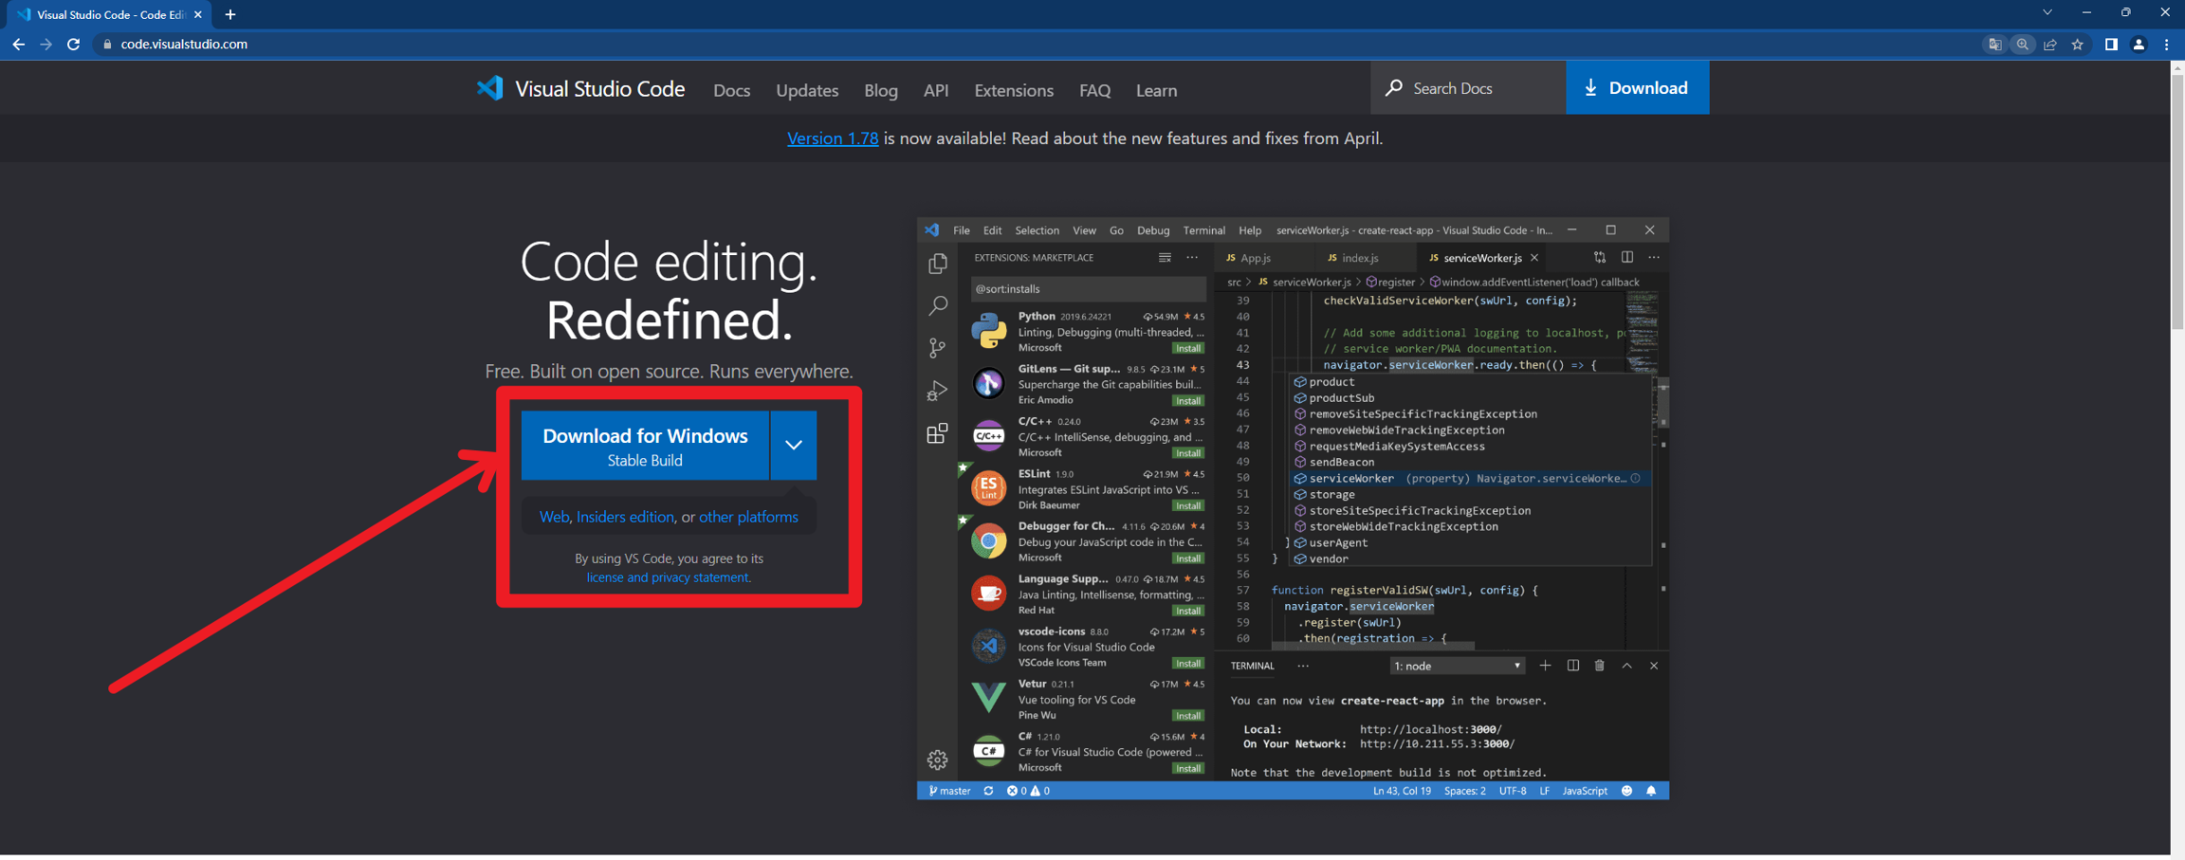This screenshot has height=860, width=2185.
Task: Bookmark this page with the star icon
Action: click(2077, 45)
